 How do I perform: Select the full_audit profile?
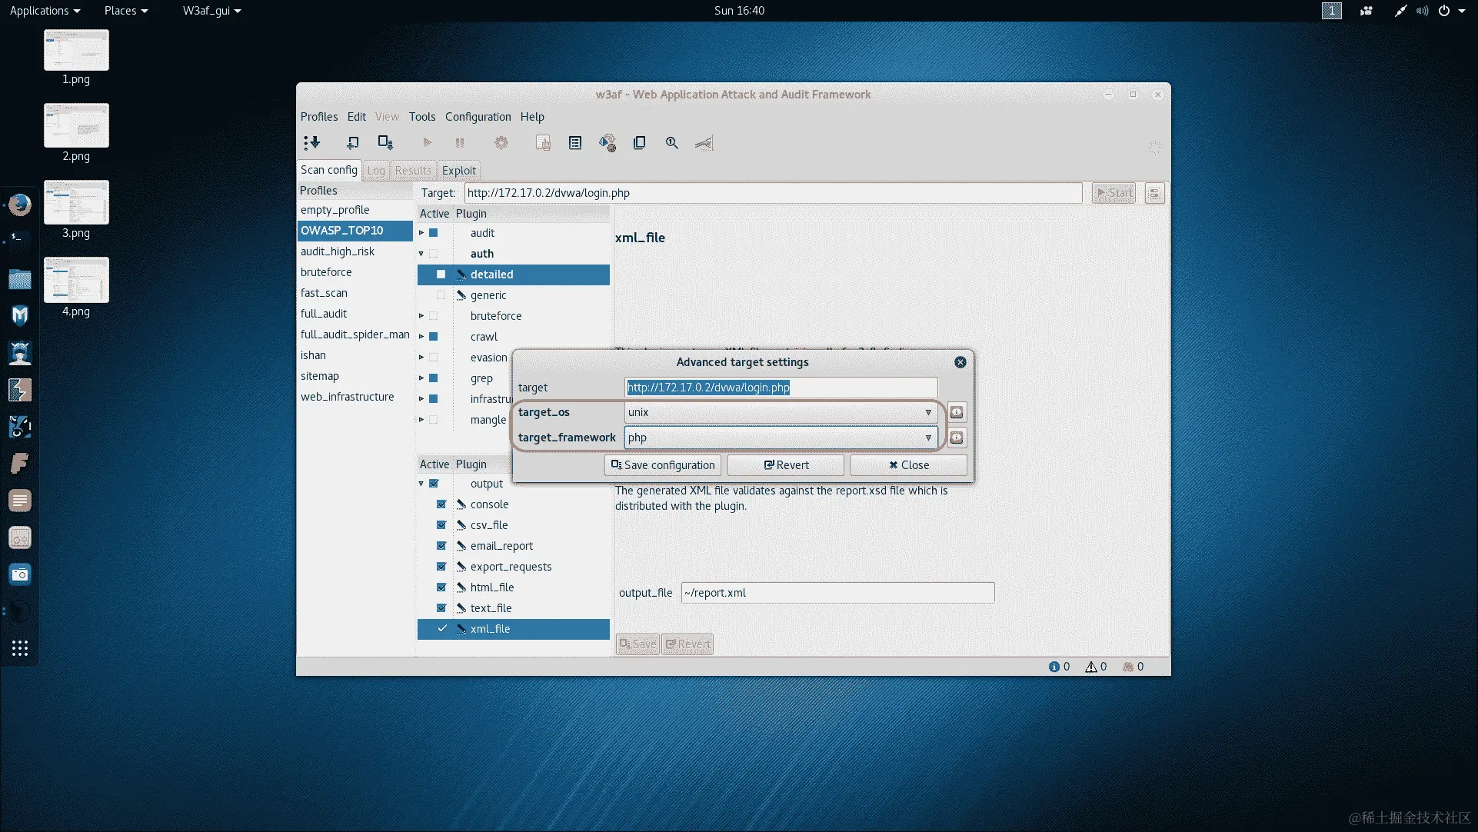point(355,314)
